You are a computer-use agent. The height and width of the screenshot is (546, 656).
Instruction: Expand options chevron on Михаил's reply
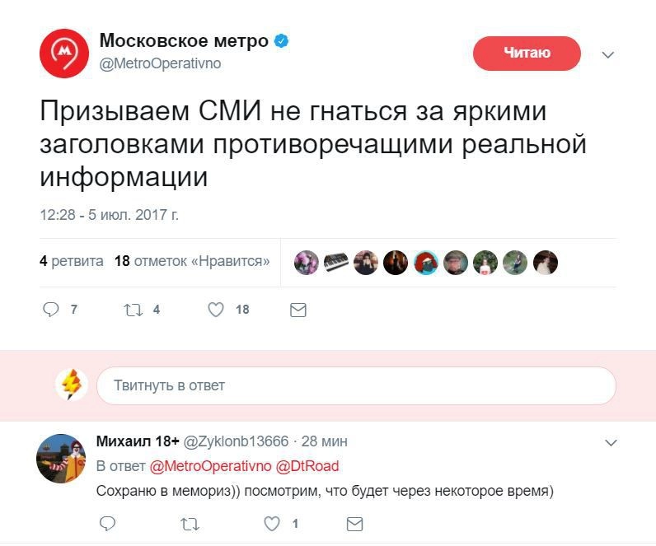(x=611, y=442)
